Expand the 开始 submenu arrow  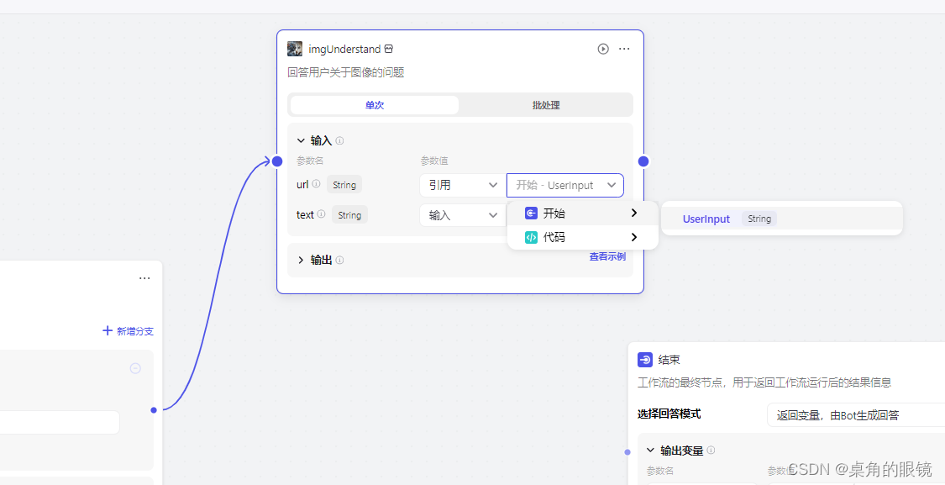(634, 213)
